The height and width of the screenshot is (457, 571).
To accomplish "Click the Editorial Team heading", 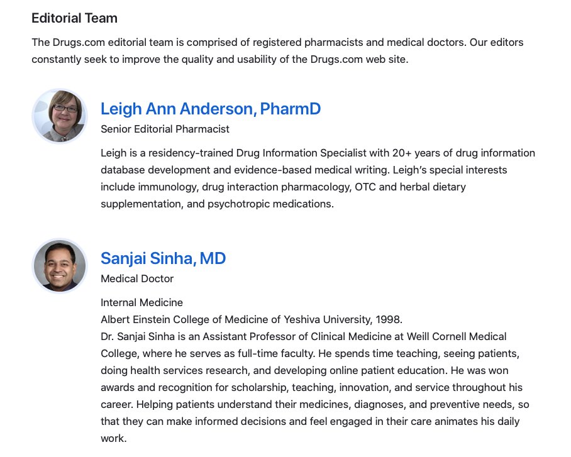I will 74,18.
